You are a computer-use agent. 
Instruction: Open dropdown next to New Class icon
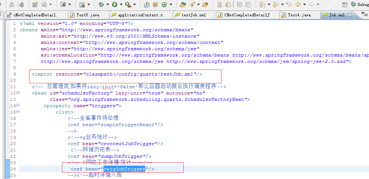point(171,4)
